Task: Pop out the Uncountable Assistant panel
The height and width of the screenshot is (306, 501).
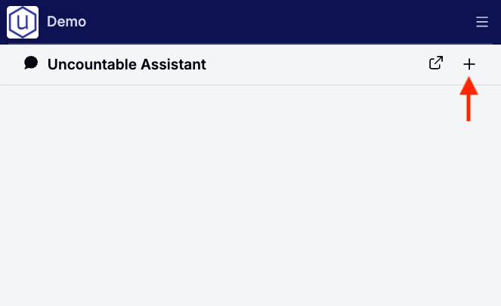Action: (x=436, y=63)
